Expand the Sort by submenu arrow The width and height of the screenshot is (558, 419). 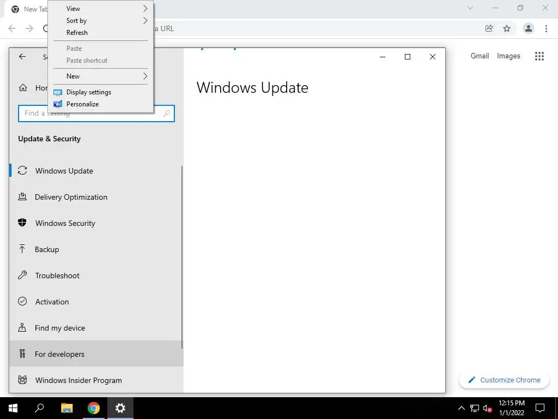145,21
